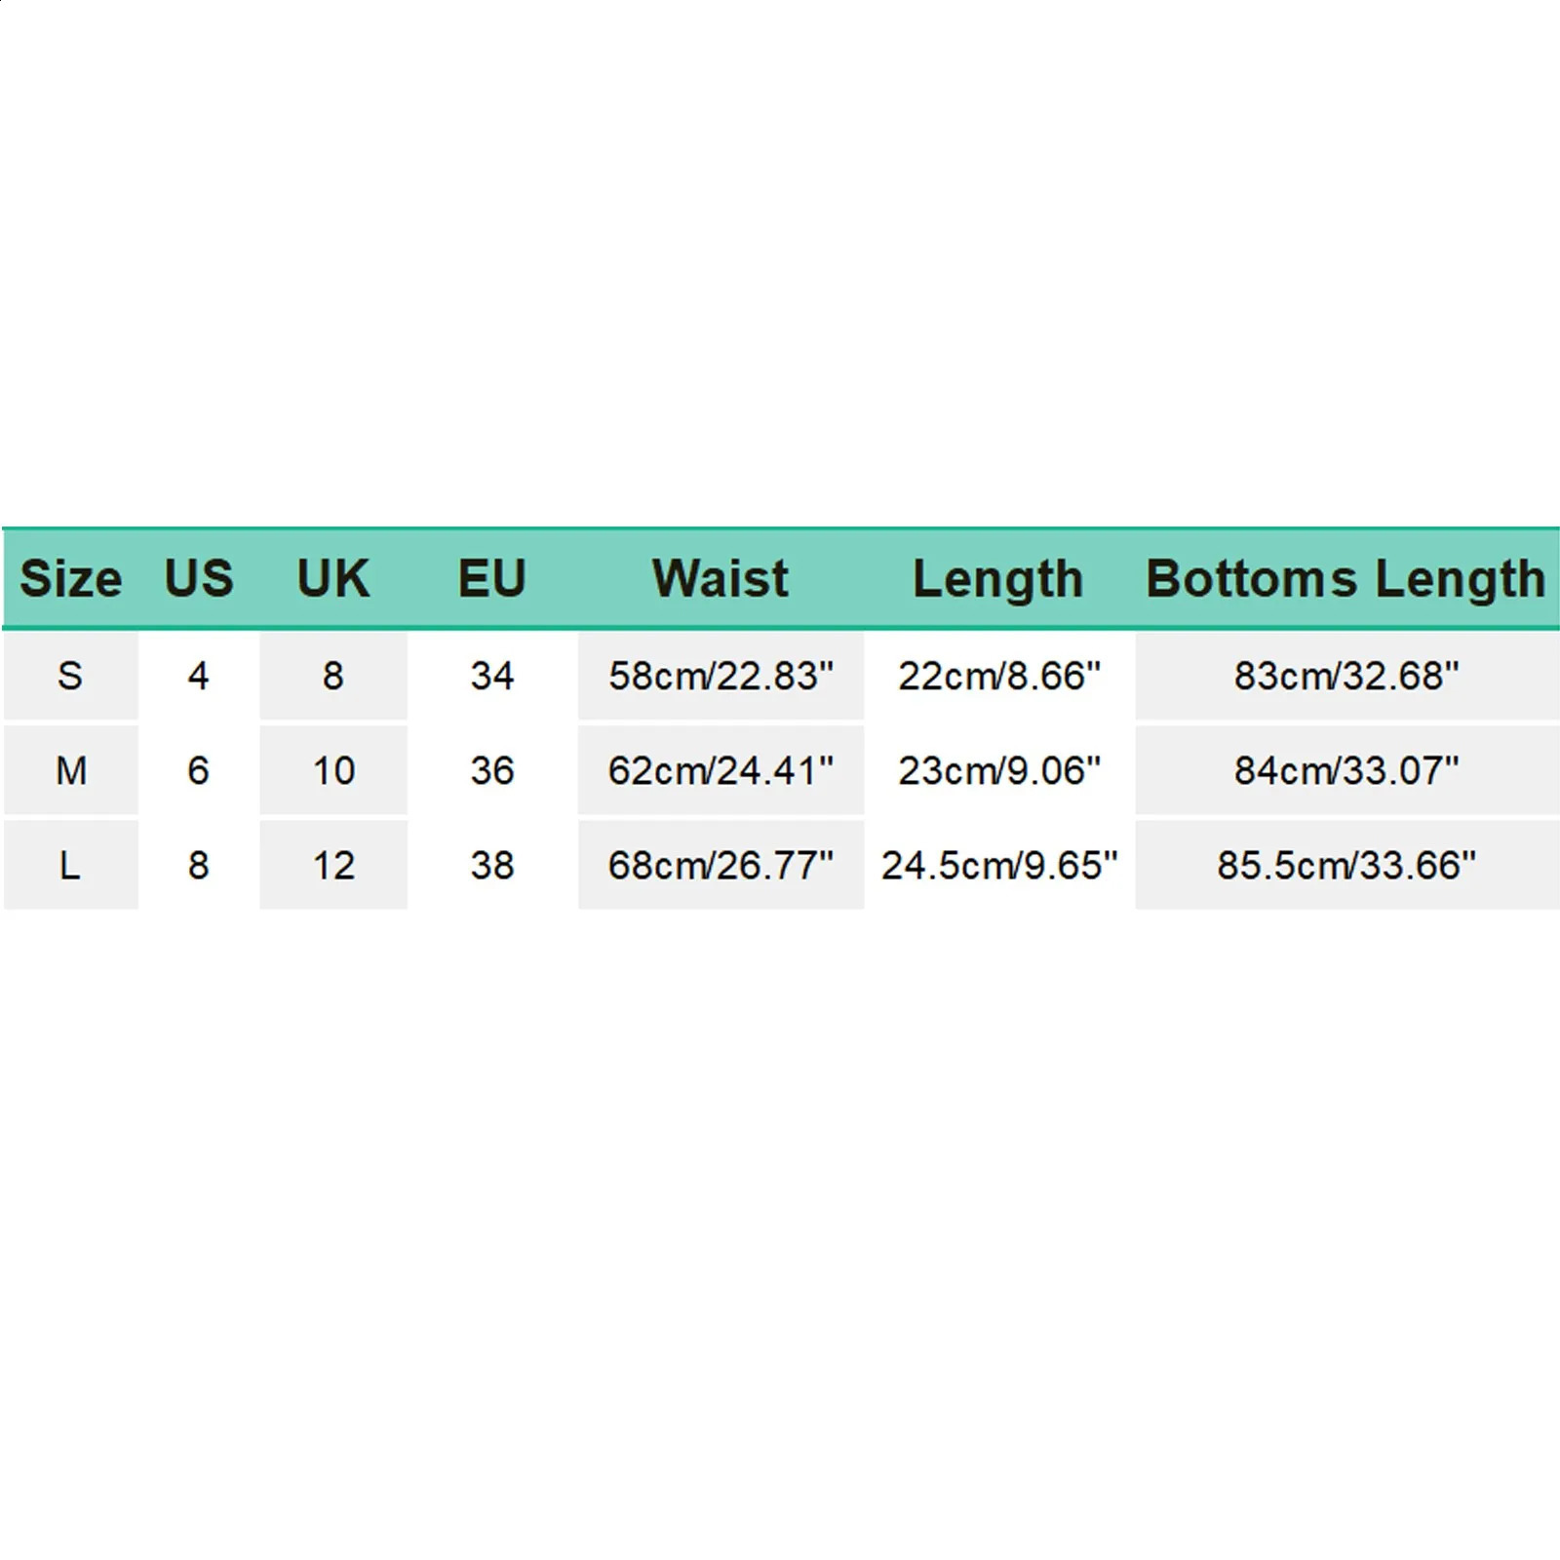Click the 68cm/26.77" waist value
The width and height of the screenshot is (1560, 1560).
721,865
